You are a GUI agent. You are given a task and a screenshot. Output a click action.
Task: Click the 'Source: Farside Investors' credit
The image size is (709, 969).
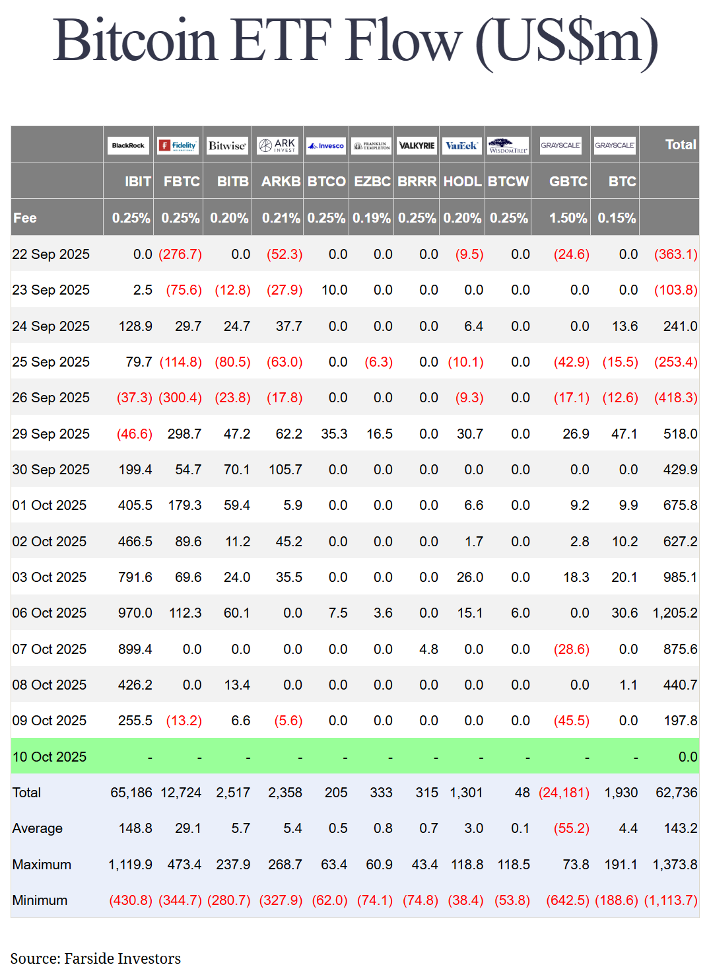click(x=96, y=958)
